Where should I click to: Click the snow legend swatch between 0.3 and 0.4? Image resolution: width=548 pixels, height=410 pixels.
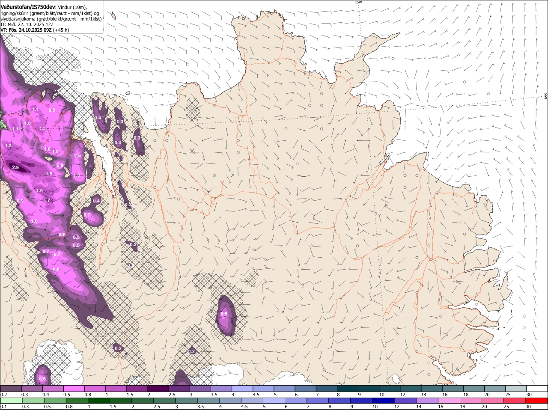[x=32, y=388]
